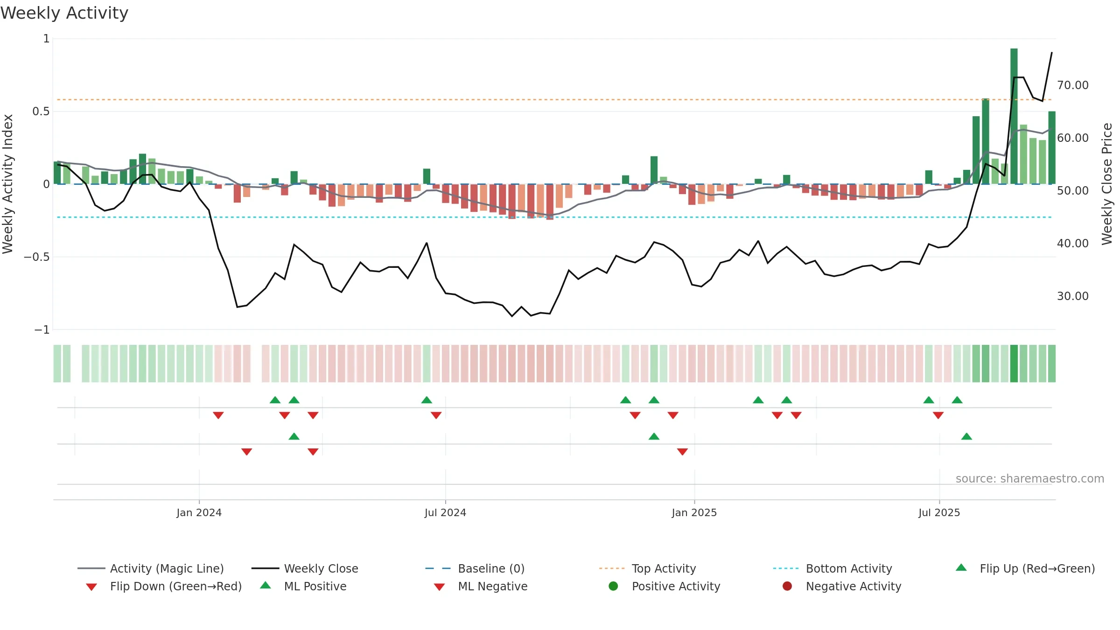Click the '−1' activity index tick label

click(x=42, y=329)
